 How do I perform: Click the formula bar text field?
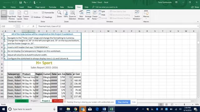click(x=117, y=26)
